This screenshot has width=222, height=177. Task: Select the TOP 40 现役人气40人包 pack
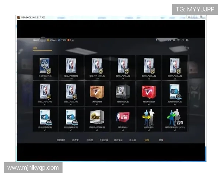coord(45,94)
